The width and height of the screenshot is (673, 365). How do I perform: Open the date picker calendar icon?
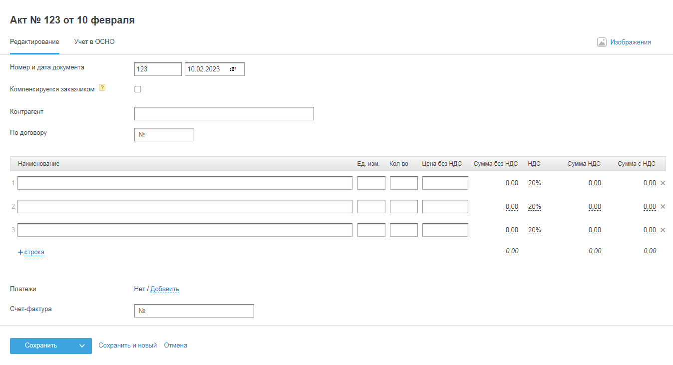coord(233,69)
